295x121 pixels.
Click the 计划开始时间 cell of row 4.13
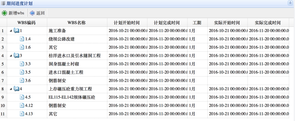click(127, 114)
